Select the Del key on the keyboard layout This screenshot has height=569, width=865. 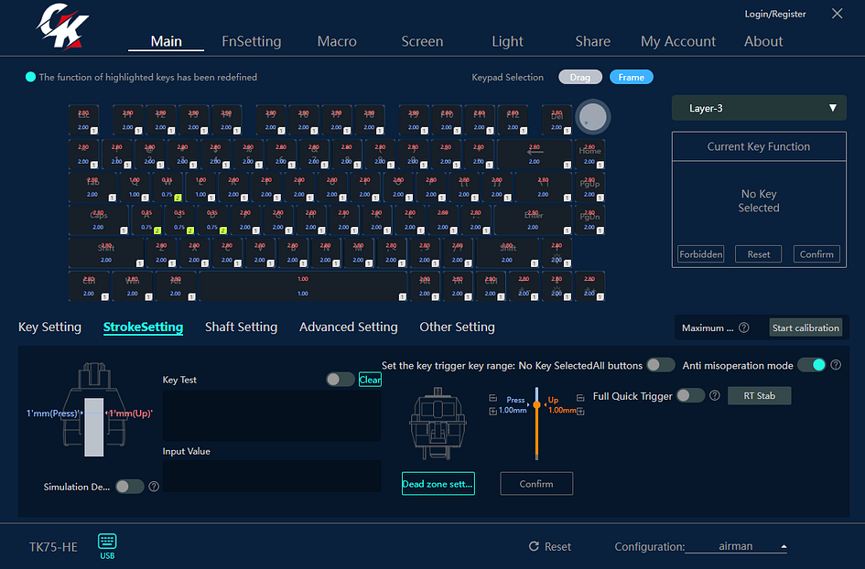pyautogui.click(x=557, y=120)
